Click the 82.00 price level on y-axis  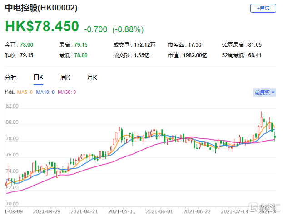(x=12, y=106)
